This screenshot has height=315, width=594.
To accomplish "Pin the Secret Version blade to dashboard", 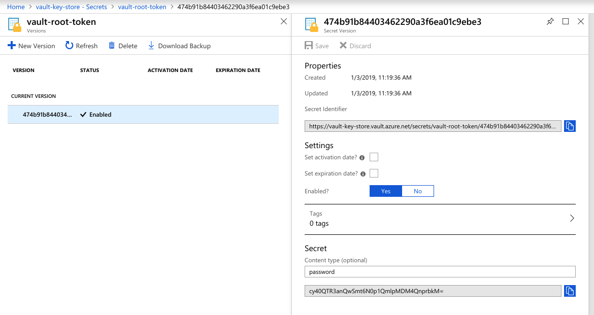I will click(550, 21).
